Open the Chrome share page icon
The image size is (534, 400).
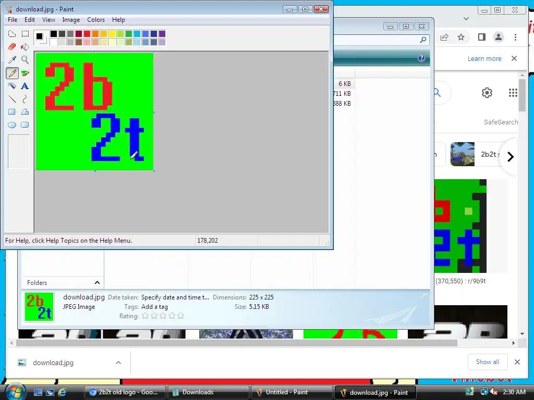point(444,37)
